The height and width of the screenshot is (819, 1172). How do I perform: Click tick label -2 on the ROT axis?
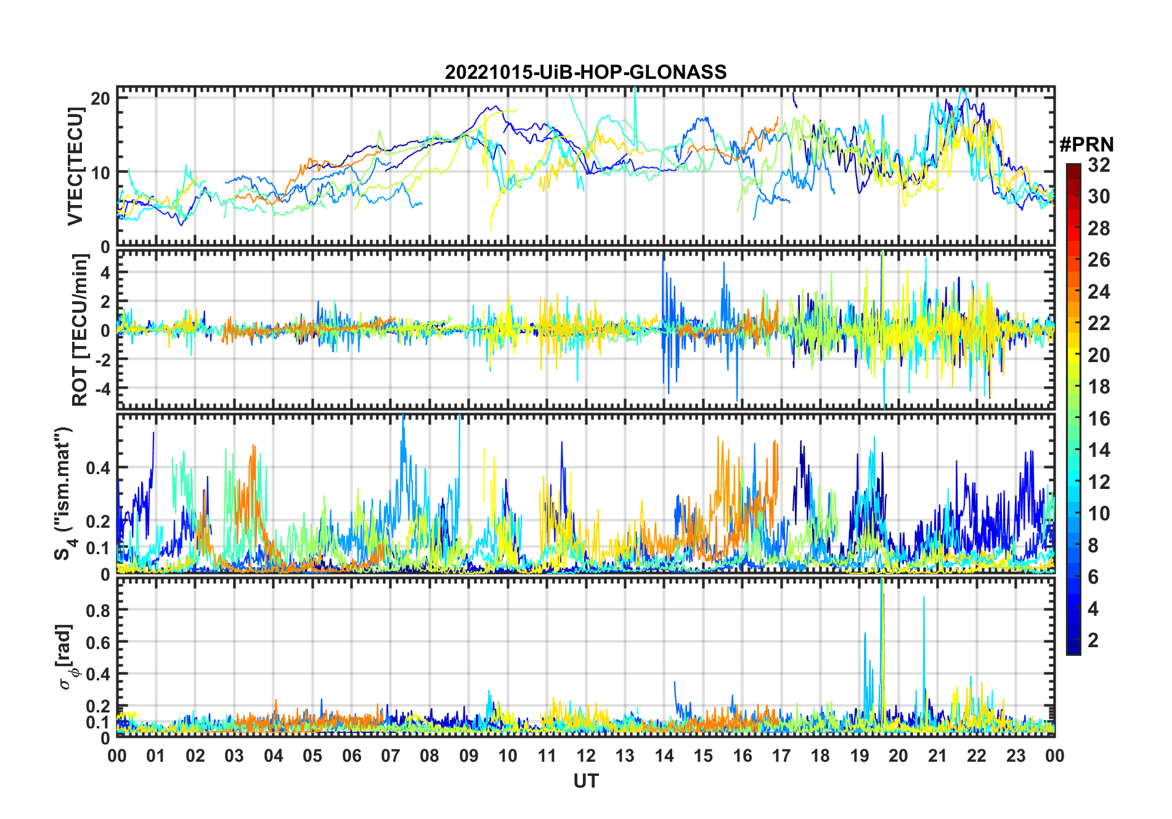click(102, 360)
